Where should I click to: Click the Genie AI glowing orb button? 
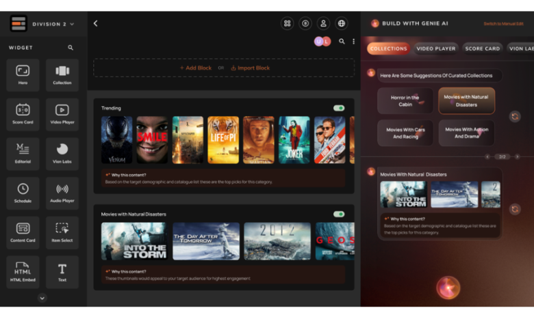(x=448, y=288)
